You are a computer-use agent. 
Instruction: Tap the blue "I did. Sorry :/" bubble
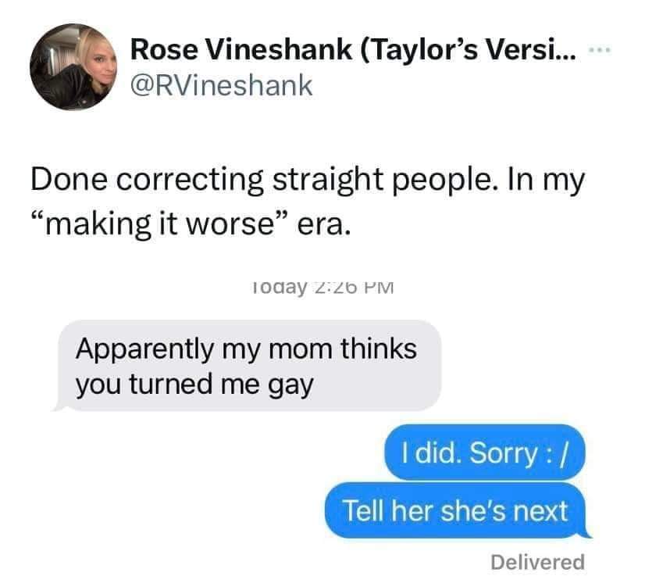[x=484, y=452]
